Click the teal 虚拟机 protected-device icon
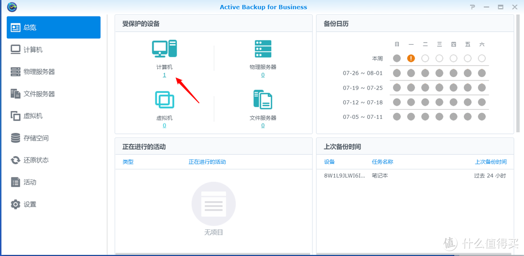Screen dimensions: 524x256 tap(164, 99)
